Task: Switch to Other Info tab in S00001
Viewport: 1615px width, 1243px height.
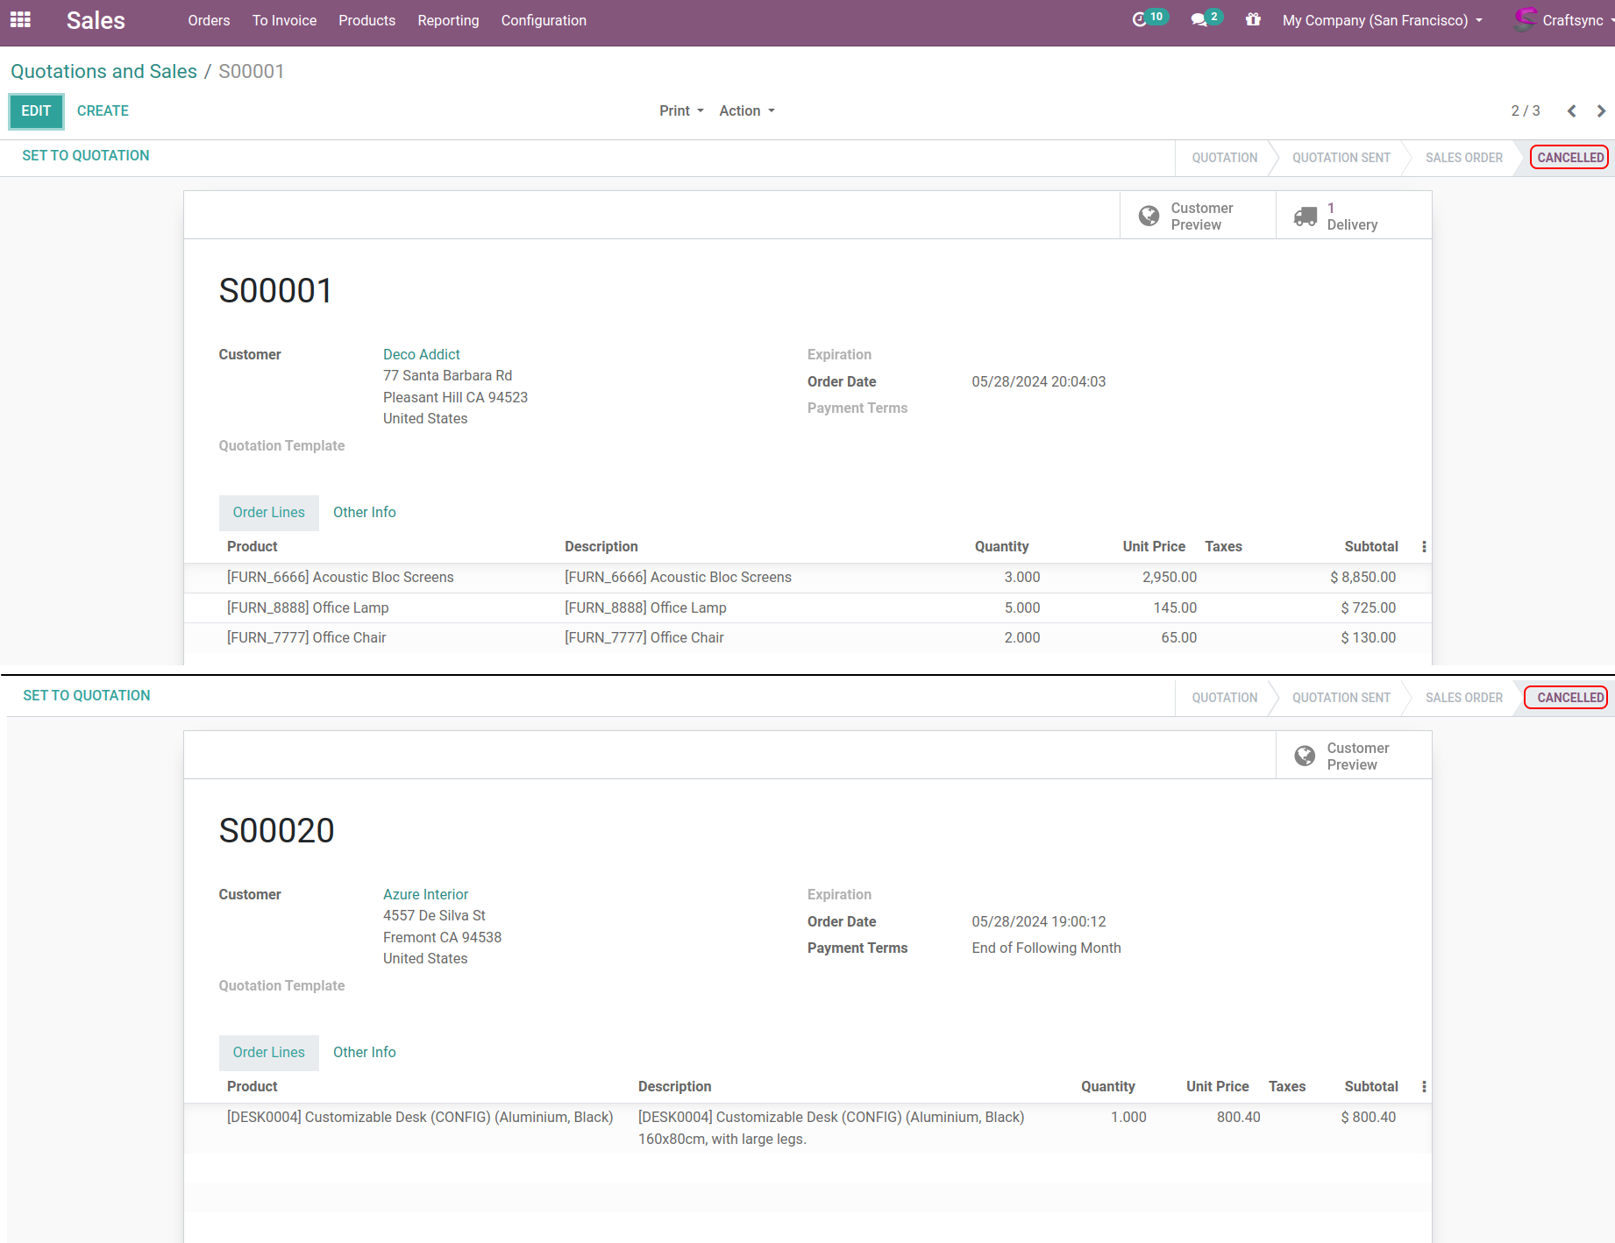Action: click(x=364, y=513)
